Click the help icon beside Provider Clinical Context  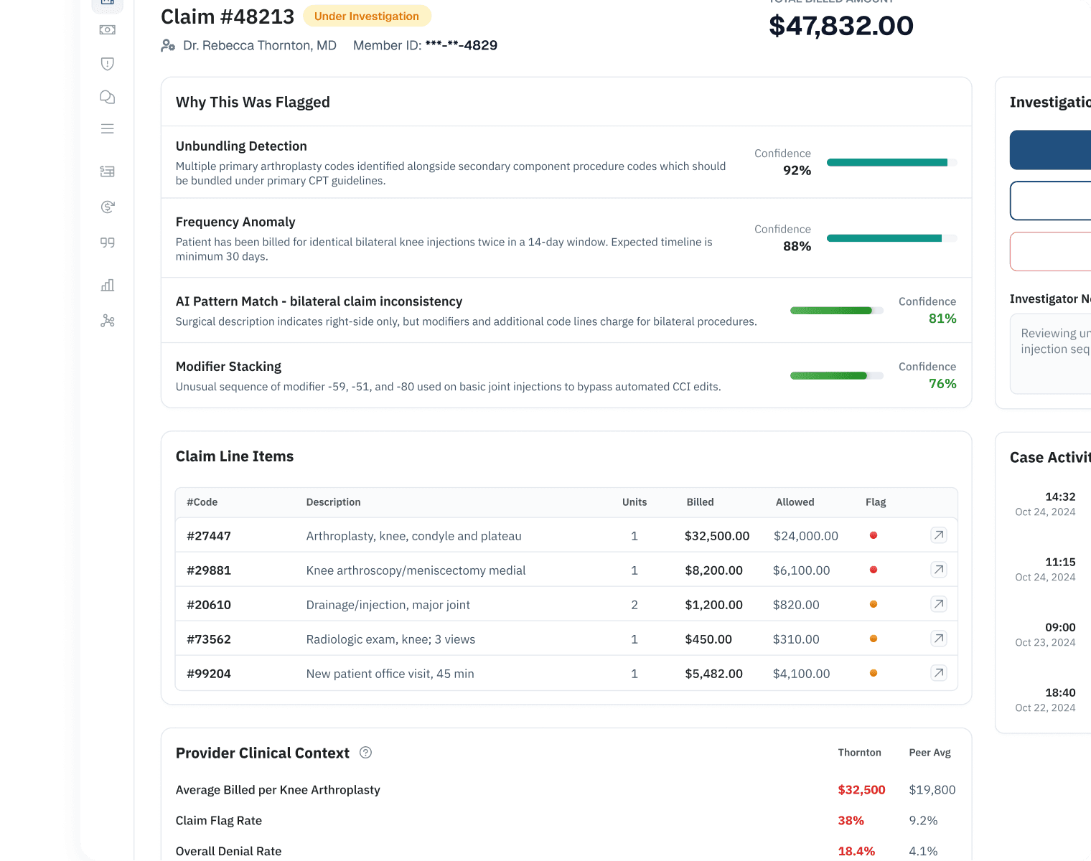(365, 753)
